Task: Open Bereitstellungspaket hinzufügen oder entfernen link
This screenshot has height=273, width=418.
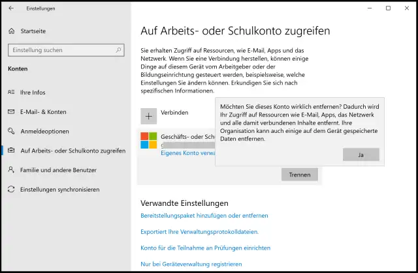Action: [204, 216]
